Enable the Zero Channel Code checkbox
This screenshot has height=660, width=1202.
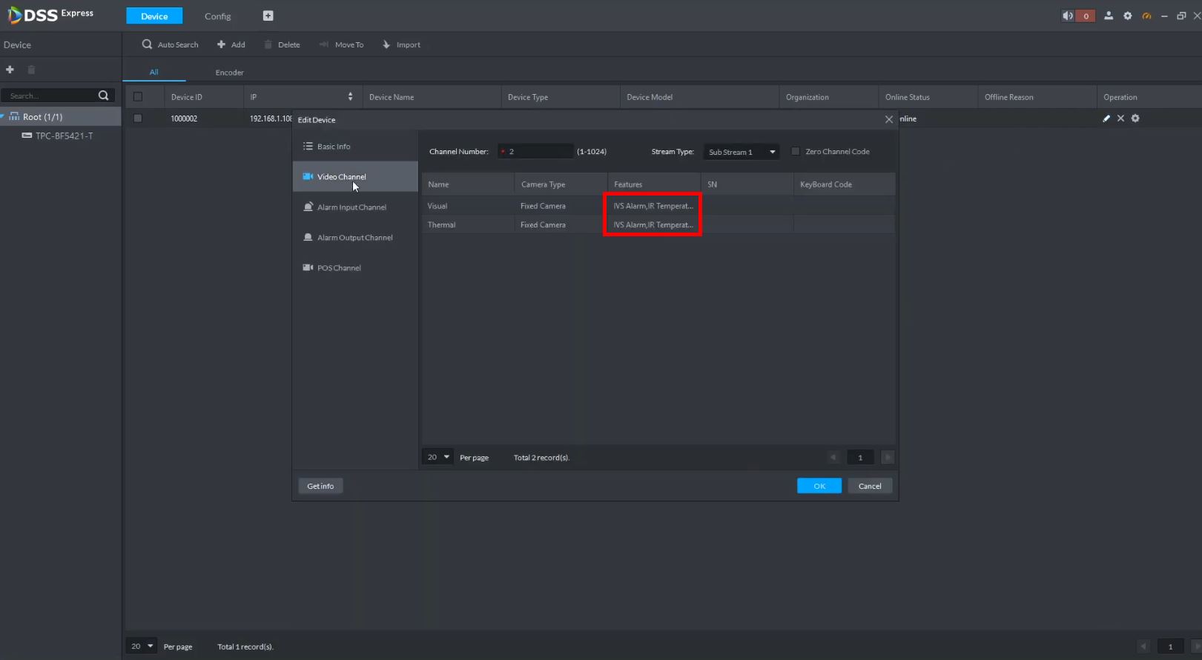pyautogui.click(x=796, y=151)
